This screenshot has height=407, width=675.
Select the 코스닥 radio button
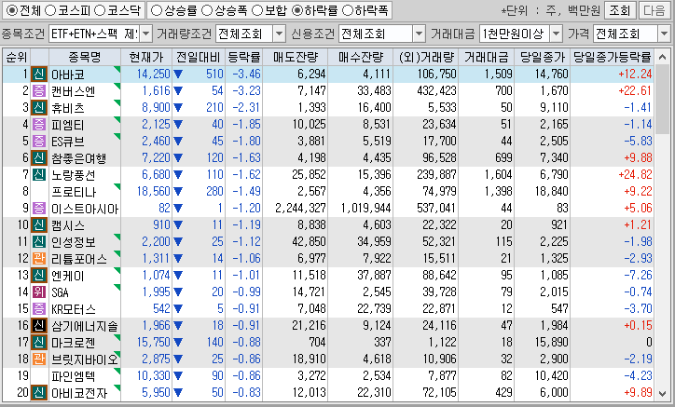click(x=100, y=10)
